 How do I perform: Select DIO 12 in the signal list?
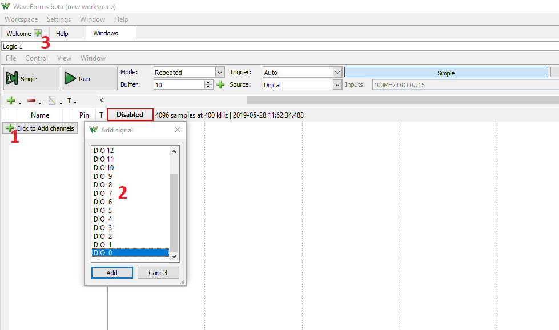(x=131, y=150)
